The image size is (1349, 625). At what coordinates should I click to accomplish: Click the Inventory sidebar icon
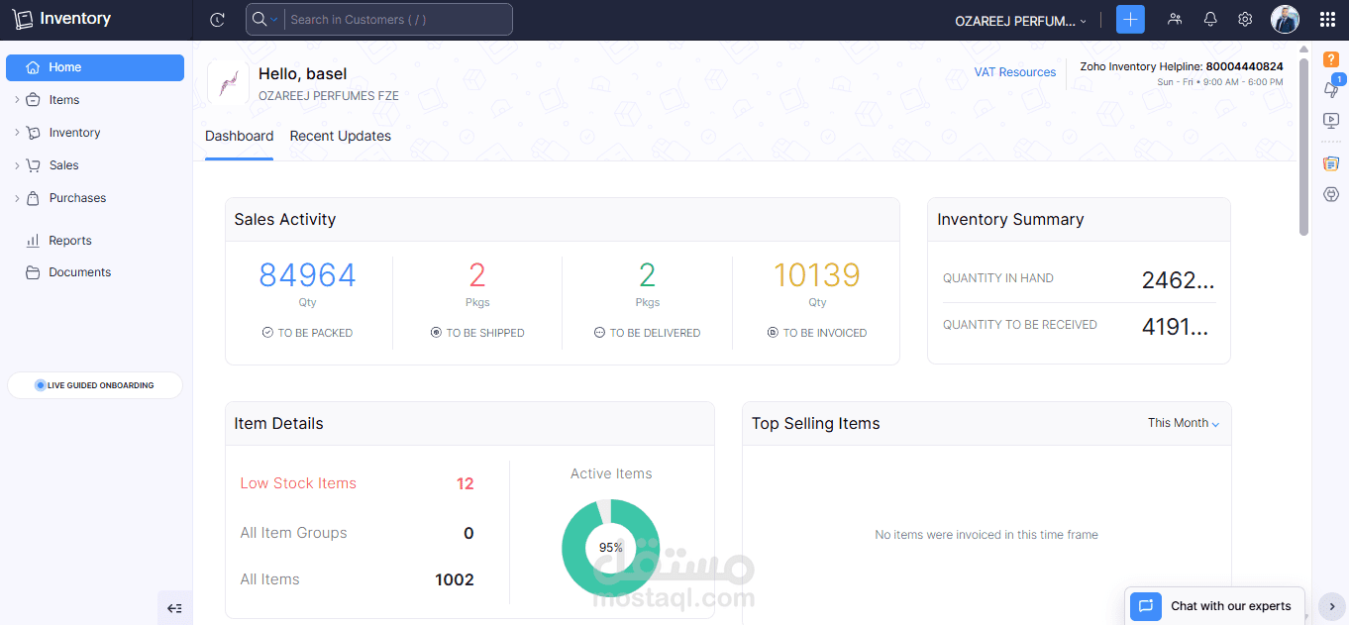tap(33, 133)
